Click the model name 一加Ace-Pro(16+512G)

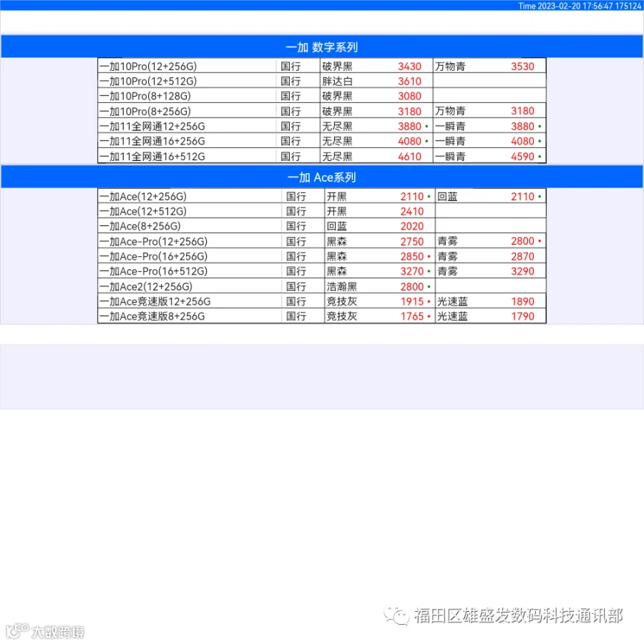(154, 271)
